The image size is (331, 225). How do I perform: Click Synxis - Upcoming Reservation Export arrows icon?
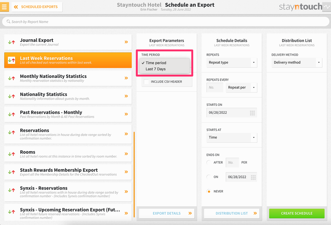pyautogui.click(x=12, y=212)
